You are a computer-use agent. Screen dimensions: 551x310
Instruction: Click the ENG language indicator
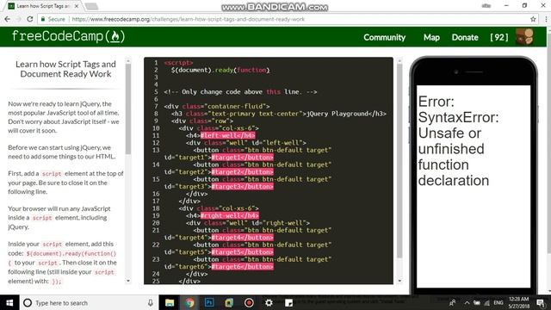498,302
